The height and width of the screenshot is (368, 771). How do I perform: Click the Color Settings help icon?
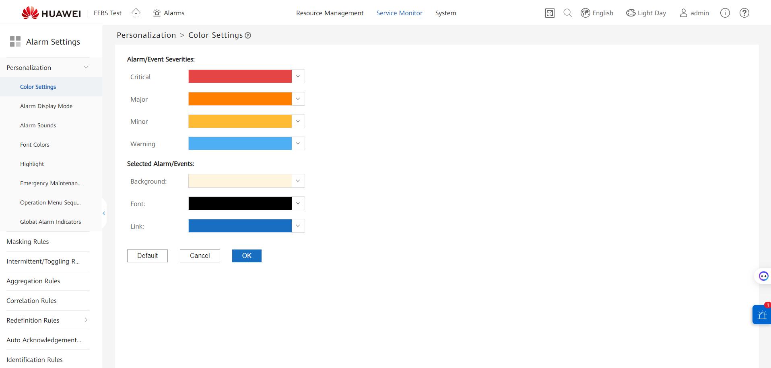pyautogui.click(x=248, y=36)
